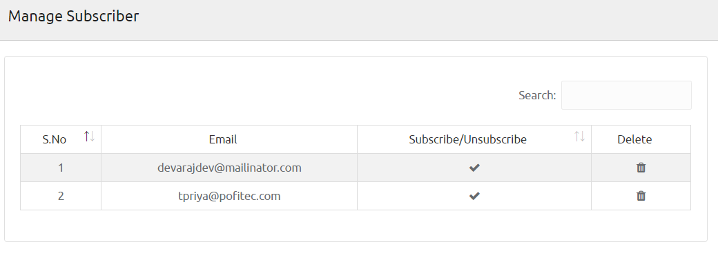Click the Manage Subscriber page heading
The width and height of the screenshot is (718, 280).
coord(73,17)
